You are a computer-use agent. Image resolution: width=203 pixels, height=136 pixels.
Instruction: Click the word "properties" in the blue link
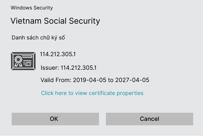tap(130, 93)
